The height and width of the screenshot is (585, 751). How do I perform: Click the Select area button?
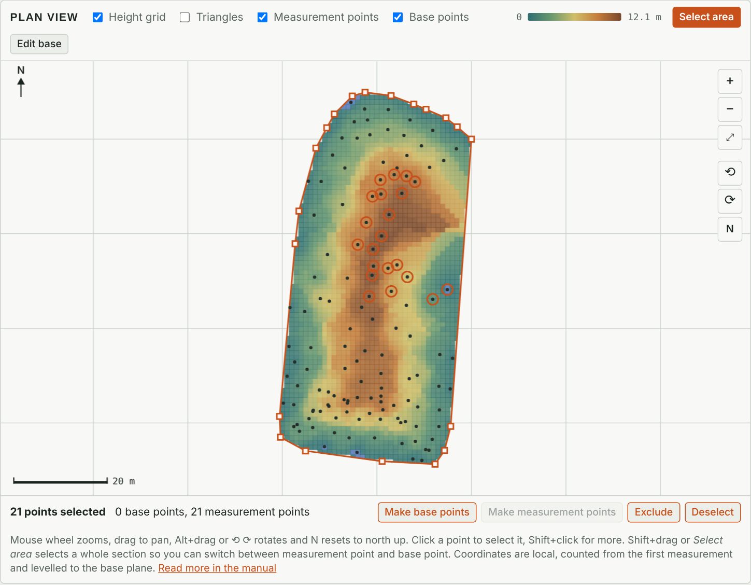(x=706, y=17)
